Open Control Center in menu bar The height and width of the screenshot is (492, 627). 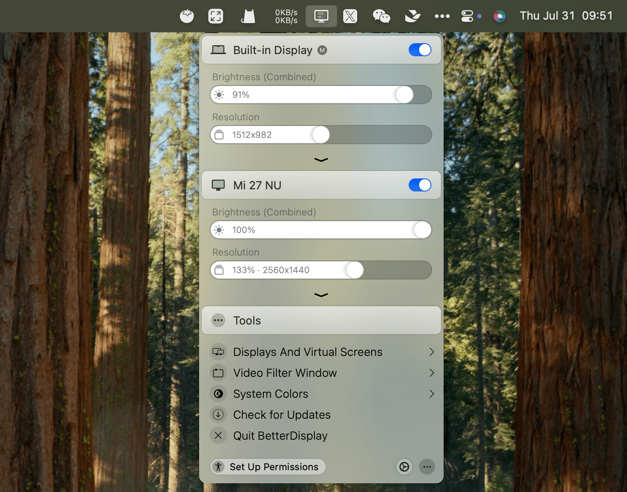pos(467,17)
